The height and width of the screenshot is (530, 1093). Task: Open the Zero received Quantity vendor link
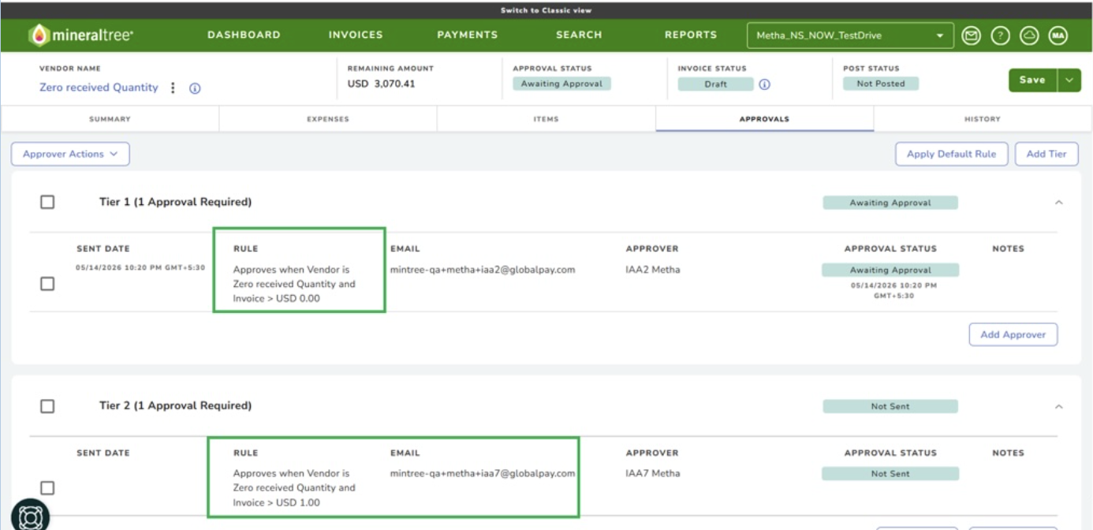click(x=99, y=88)
